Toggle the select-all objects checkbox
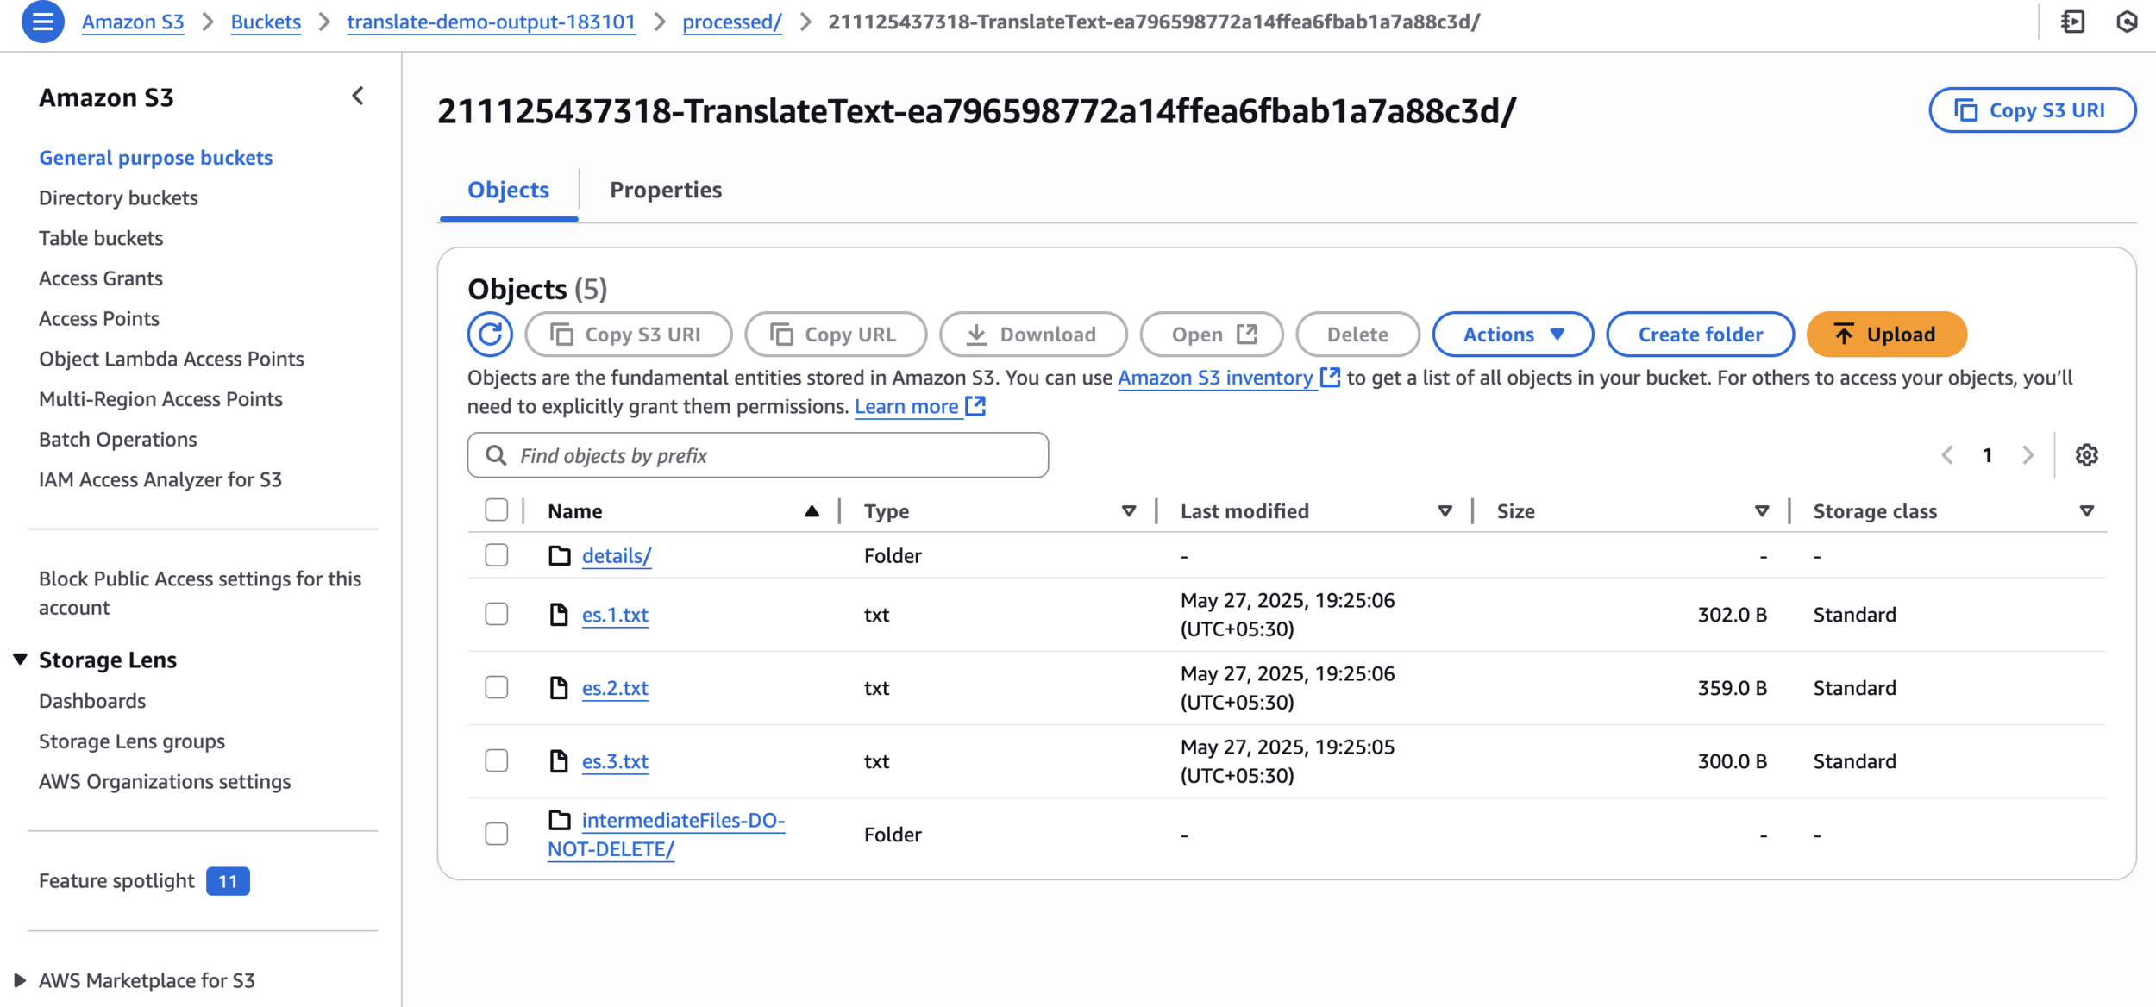The image size is (2156, 1007). pyautogui.click(x=497, y=510)
